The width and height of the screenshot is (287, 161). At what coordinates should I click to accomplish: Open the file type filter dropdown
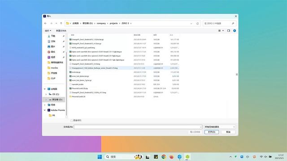point(220,127)
